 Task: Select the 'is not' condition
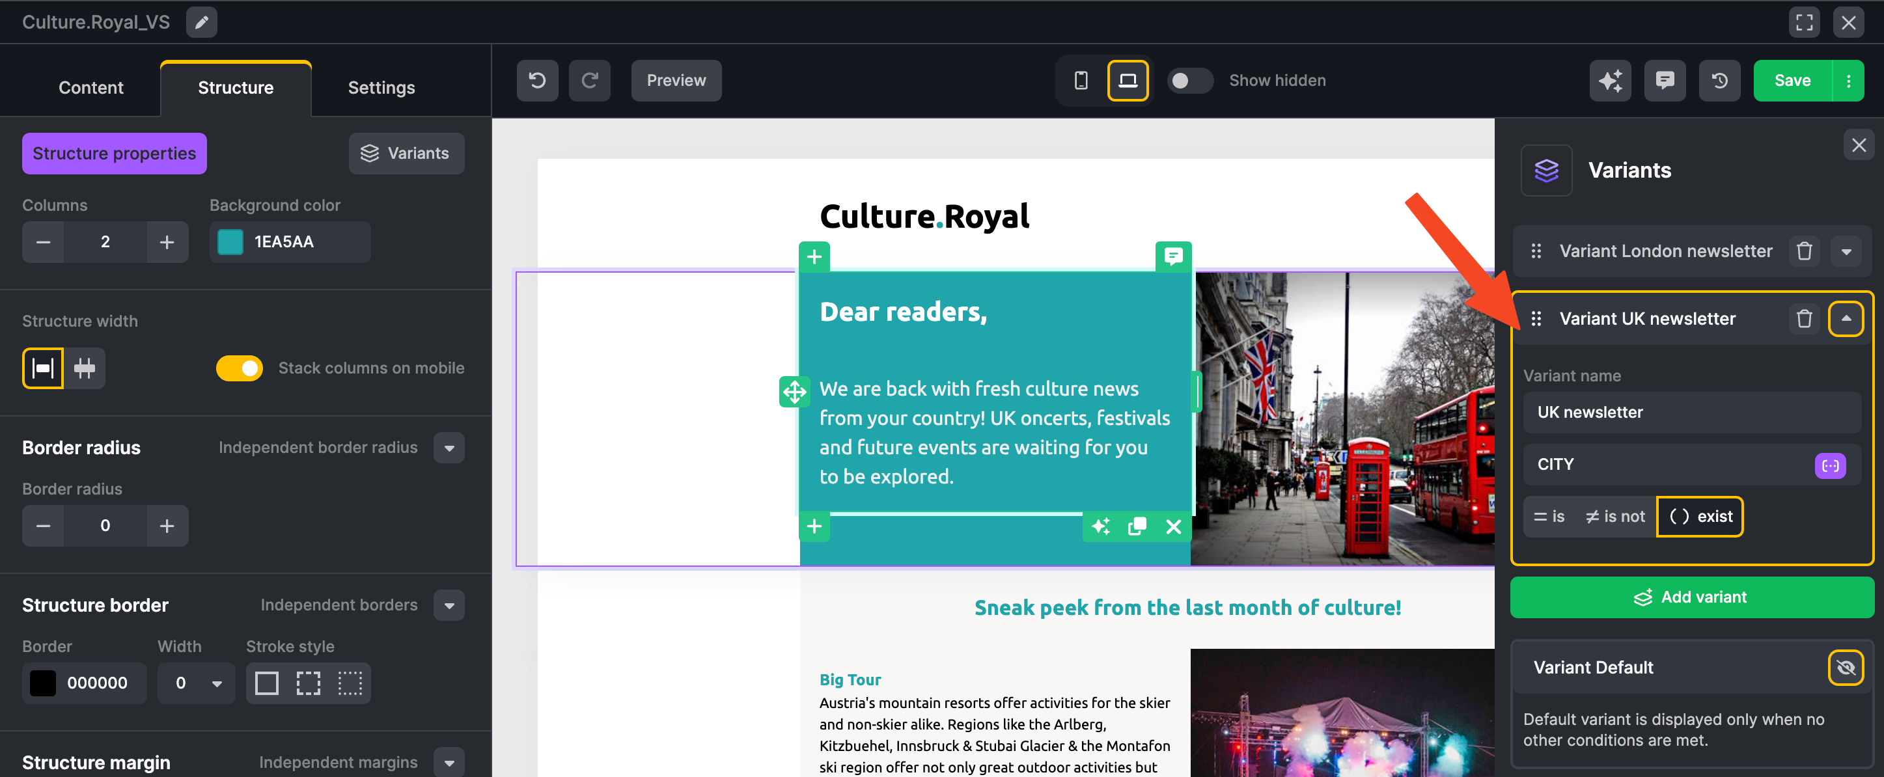point(1615,517)
